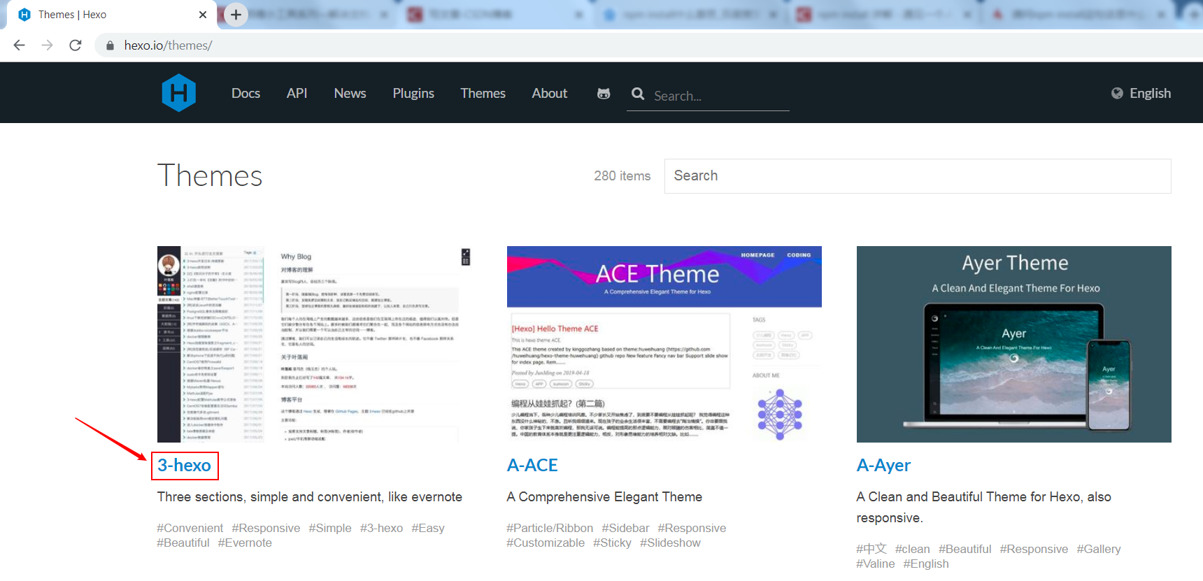1203x581 pixels.
Task: Filter by #Beautiful tag under 3-hexo
Action: [183, 543]
